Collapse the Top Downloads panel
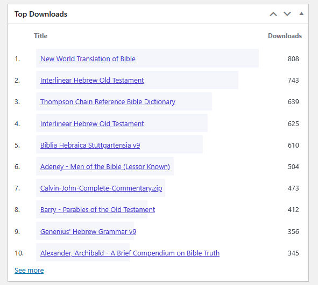Viewport: 318px width, 285px height. (x=301, y=14)
